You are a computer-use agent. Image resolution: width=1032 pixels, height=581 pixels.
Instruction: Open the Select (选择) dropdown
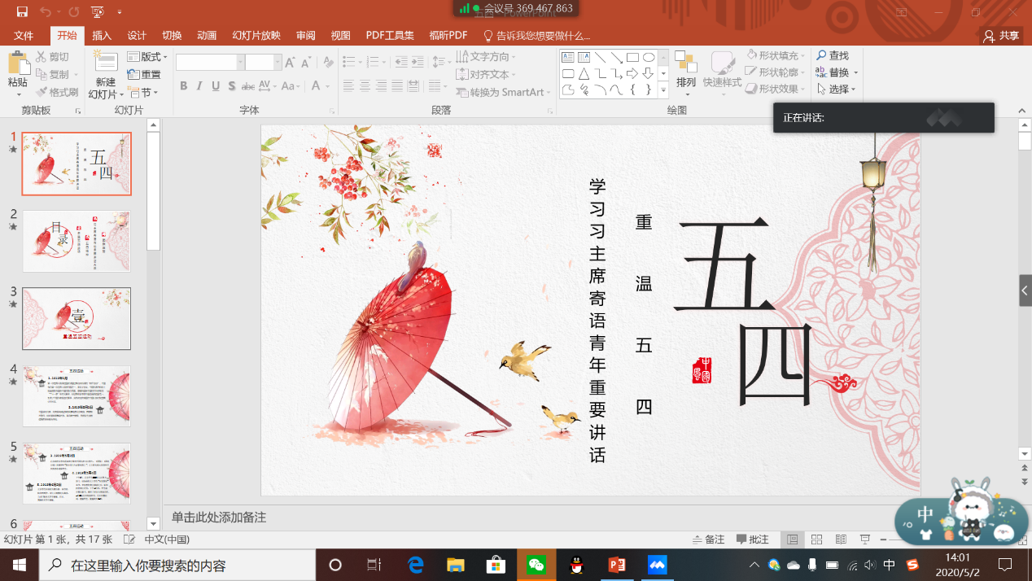tap(837, 90)
